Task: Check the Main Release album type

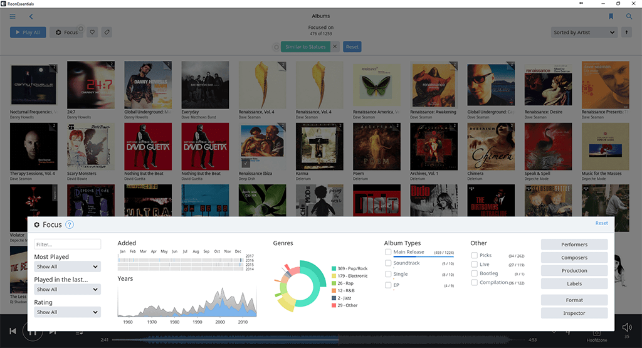Action: pyautogui.click(x=388, y=252)
